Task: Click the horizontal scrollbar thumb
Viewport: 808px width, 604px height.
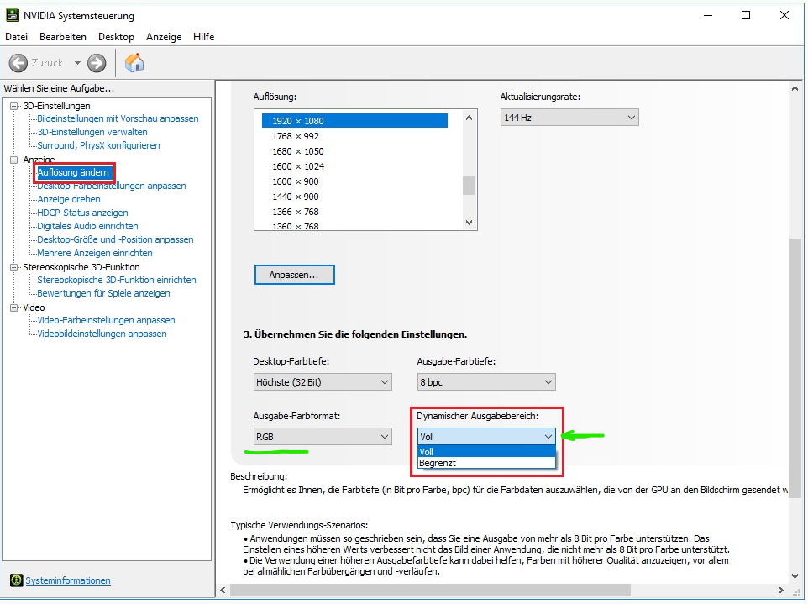Action: coord(431,590)
